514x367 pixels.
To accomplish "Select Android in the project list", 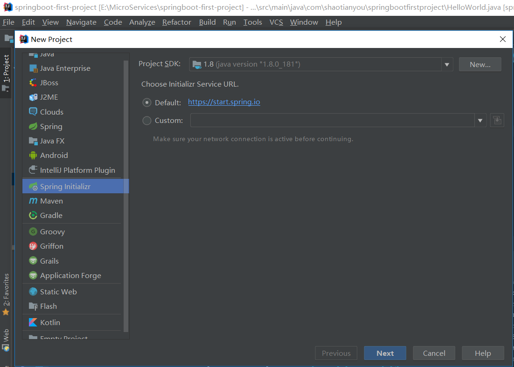I will 73,155.
